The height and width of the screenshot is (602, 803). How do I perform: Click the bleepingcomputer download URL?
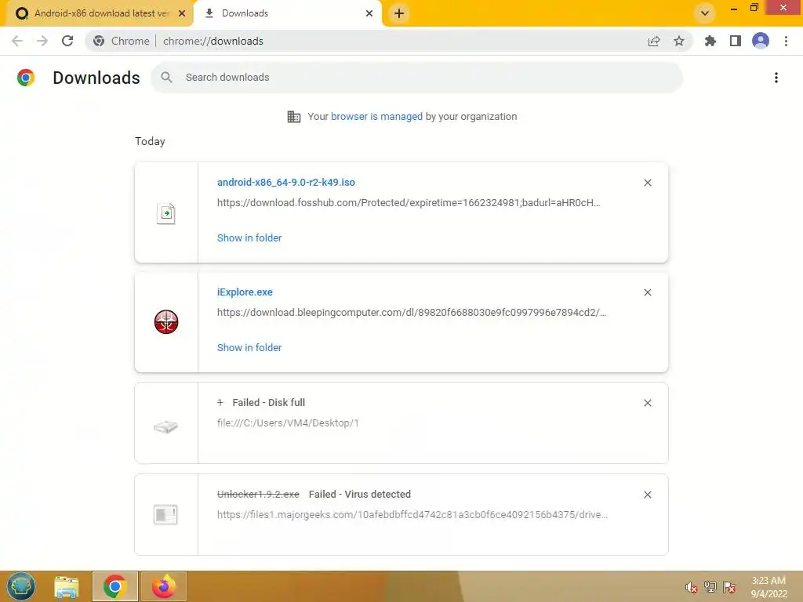(412, 312)
